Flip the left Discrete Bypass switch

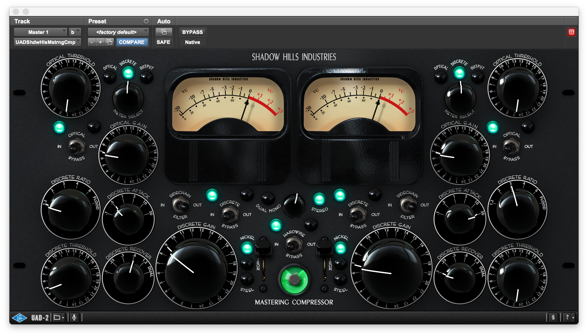[230, 214]
